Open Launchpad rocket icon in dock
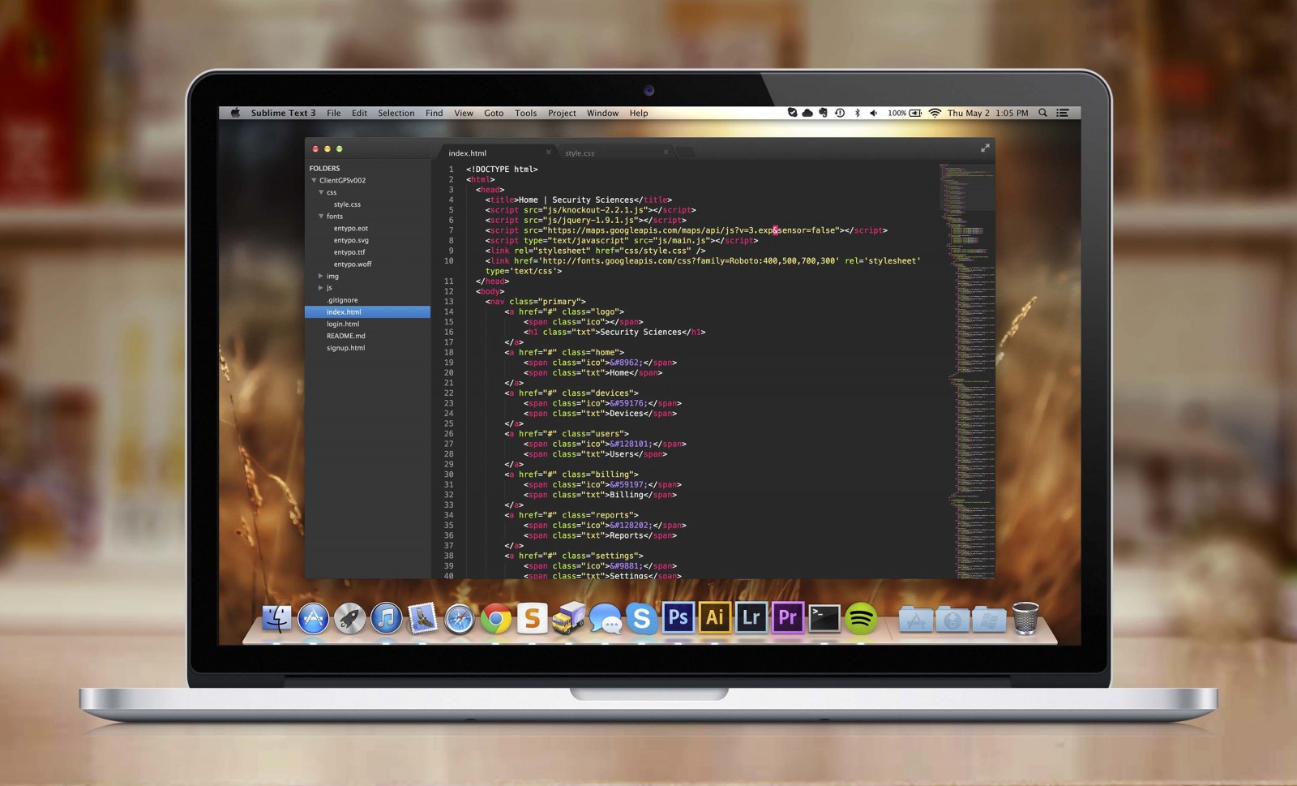This screenshot has width=1297, height=786. 349,618
